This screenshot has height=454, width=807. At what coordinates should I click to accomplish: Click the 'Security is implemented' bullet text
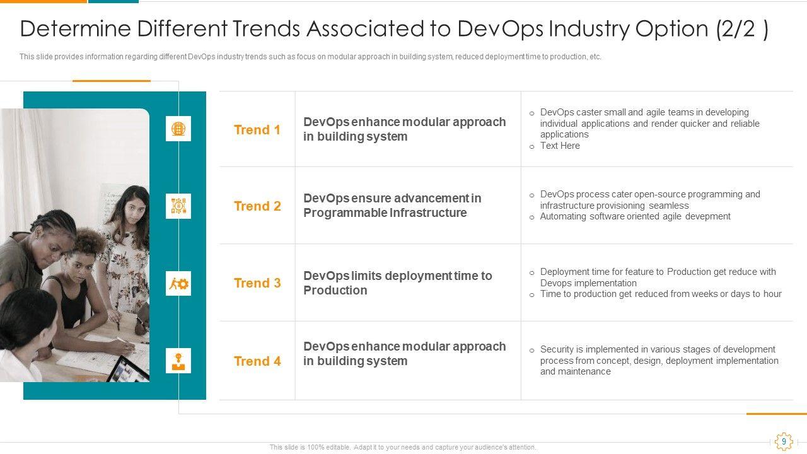tap(659, 360)
